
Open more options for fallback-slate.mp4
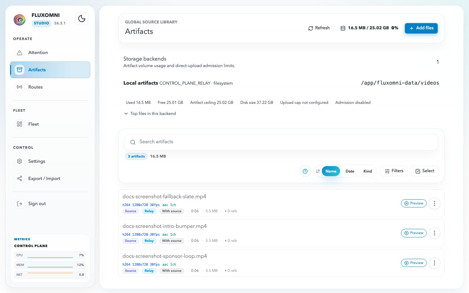434,203
